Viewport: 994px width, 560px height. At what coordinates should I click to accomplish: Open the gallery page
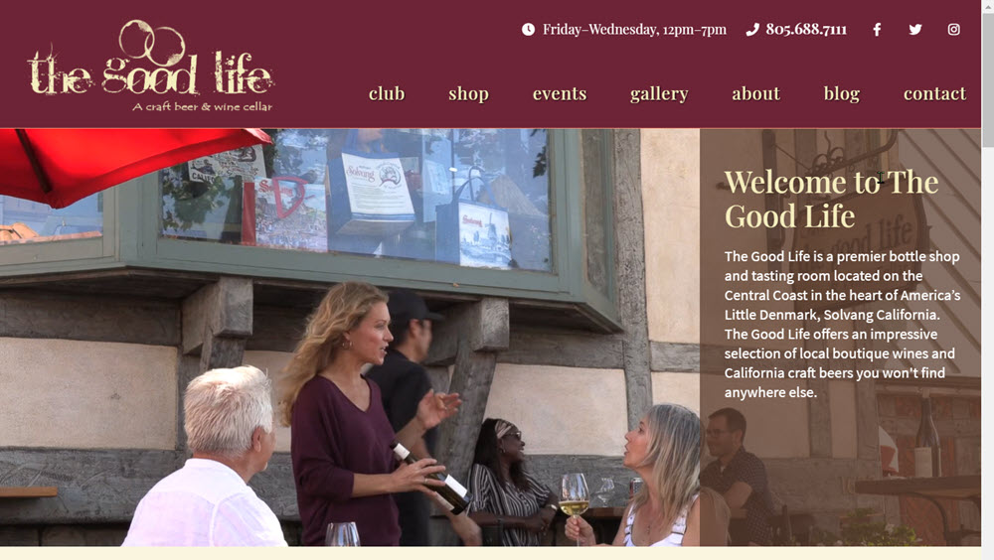pos(659,93)
